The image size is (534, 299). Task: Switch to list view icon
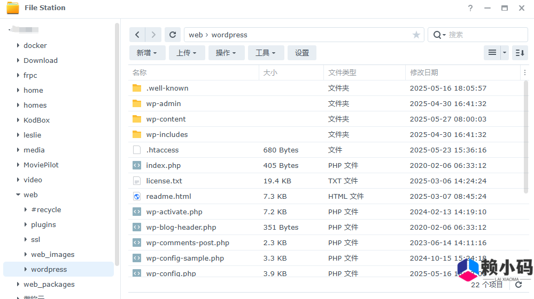492,53
